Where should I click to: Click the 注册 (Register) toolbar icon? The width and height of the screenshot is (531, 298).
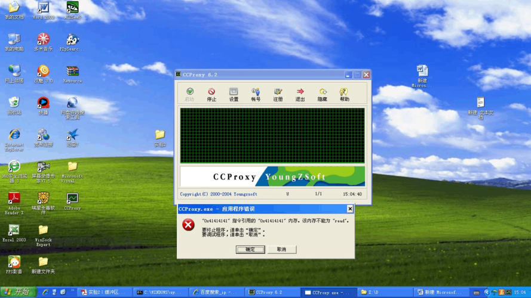278,94
